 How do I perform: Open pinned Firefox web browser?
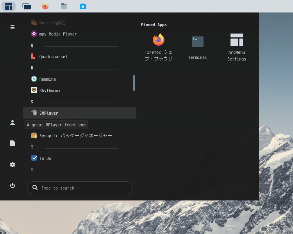click(x=159, y=47)
